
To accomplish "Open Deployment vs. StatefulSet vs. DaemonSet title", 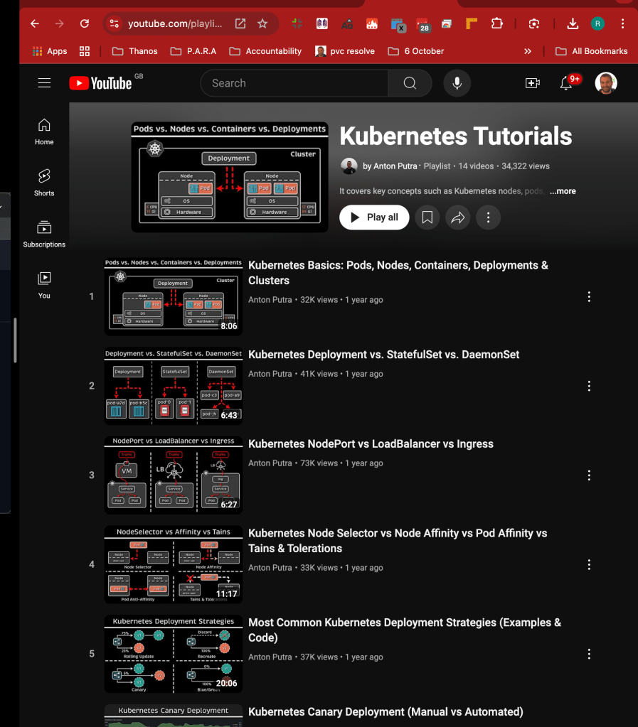I will point(384,355).
